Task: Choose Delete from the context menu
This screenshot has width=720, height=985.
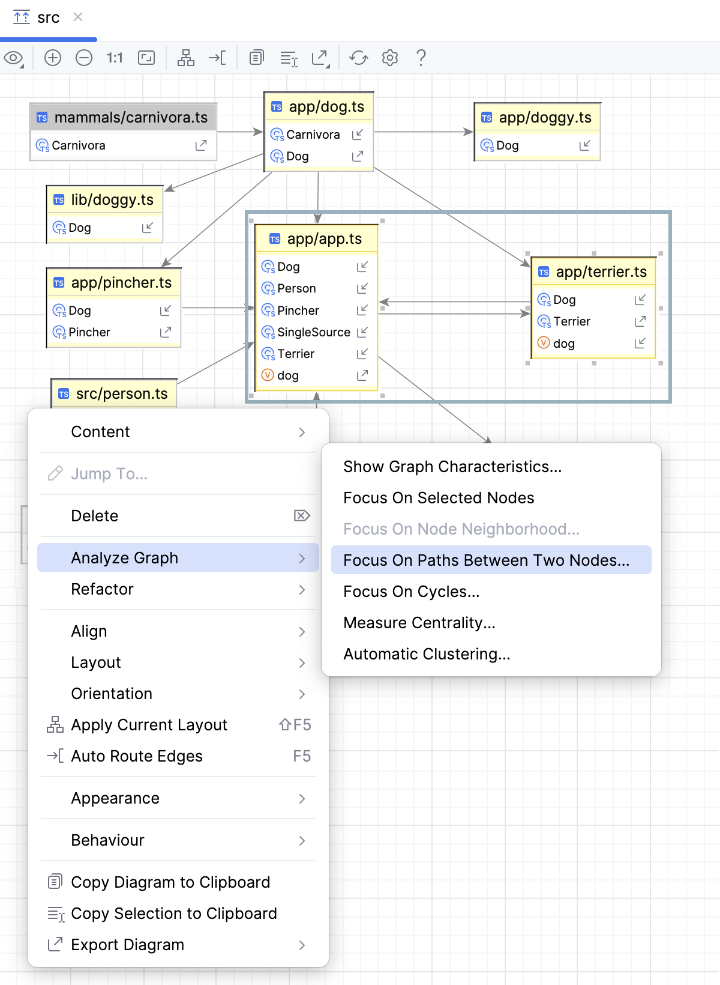Action: coord(178,516)
